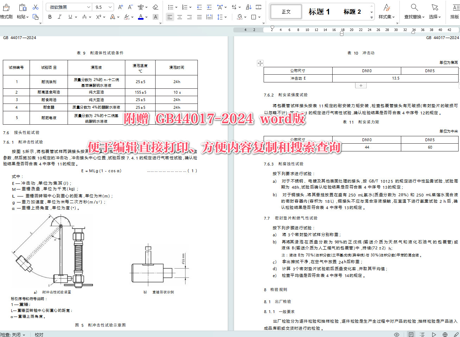Viewport: 460px width, 337px height.
Task: Toggle bold formatting
Action: 50,17
